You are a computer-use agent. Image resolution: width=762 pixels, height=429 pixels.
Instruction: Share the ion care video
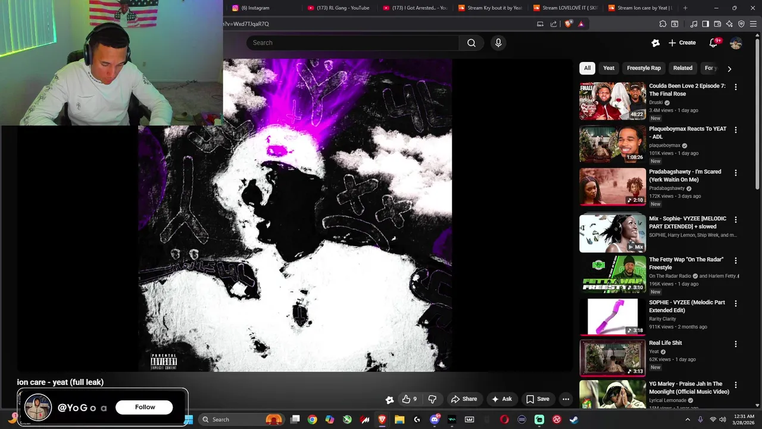(464, 399)
